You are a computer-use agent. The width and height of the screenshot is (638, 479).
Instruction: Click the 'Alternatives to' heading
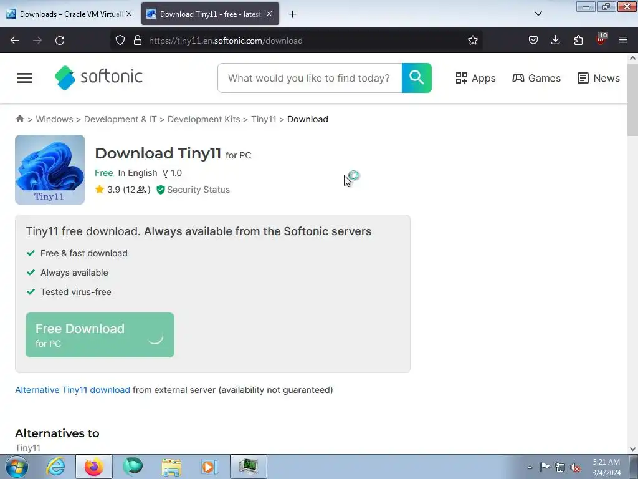coord(57,433)
